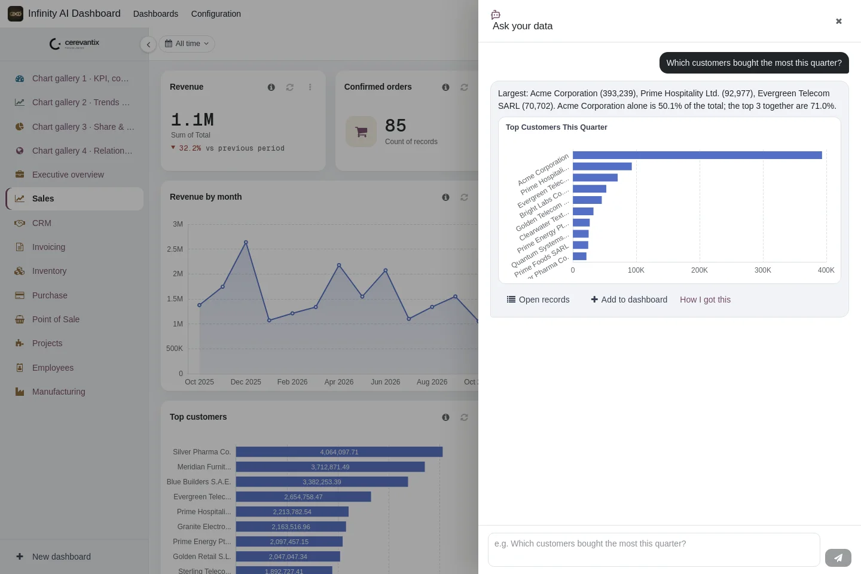Open the Executive overview dashboard
The width and height of the screenshot is (861, 574).
(x=74, y=175)
